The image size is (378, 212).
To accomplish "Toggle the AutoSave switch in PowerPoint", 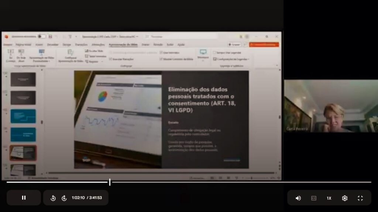I will point(41,36).
